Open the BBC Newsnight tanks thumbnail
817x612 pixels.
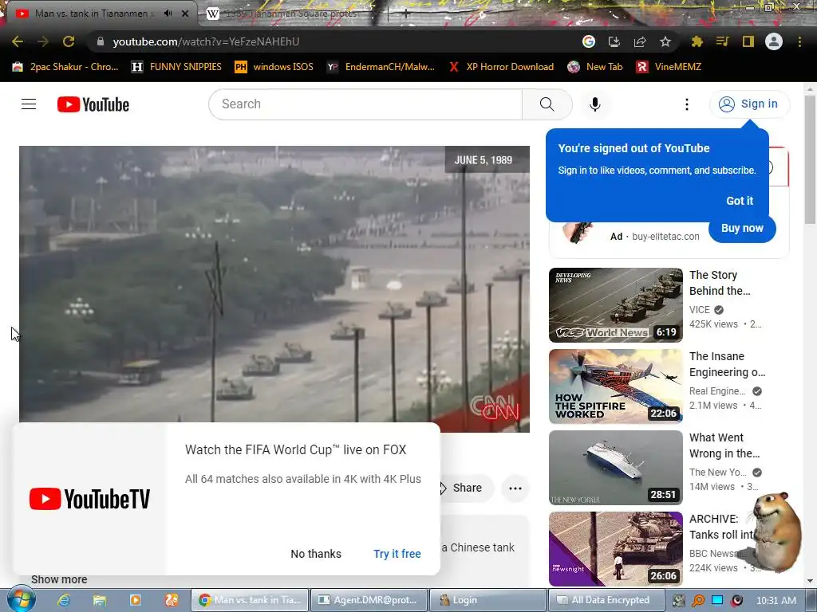click(x=615, y=548)
